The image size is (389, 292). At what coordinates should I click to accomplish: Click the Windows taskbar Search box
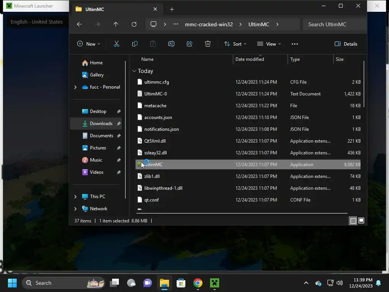click(63, 283)
